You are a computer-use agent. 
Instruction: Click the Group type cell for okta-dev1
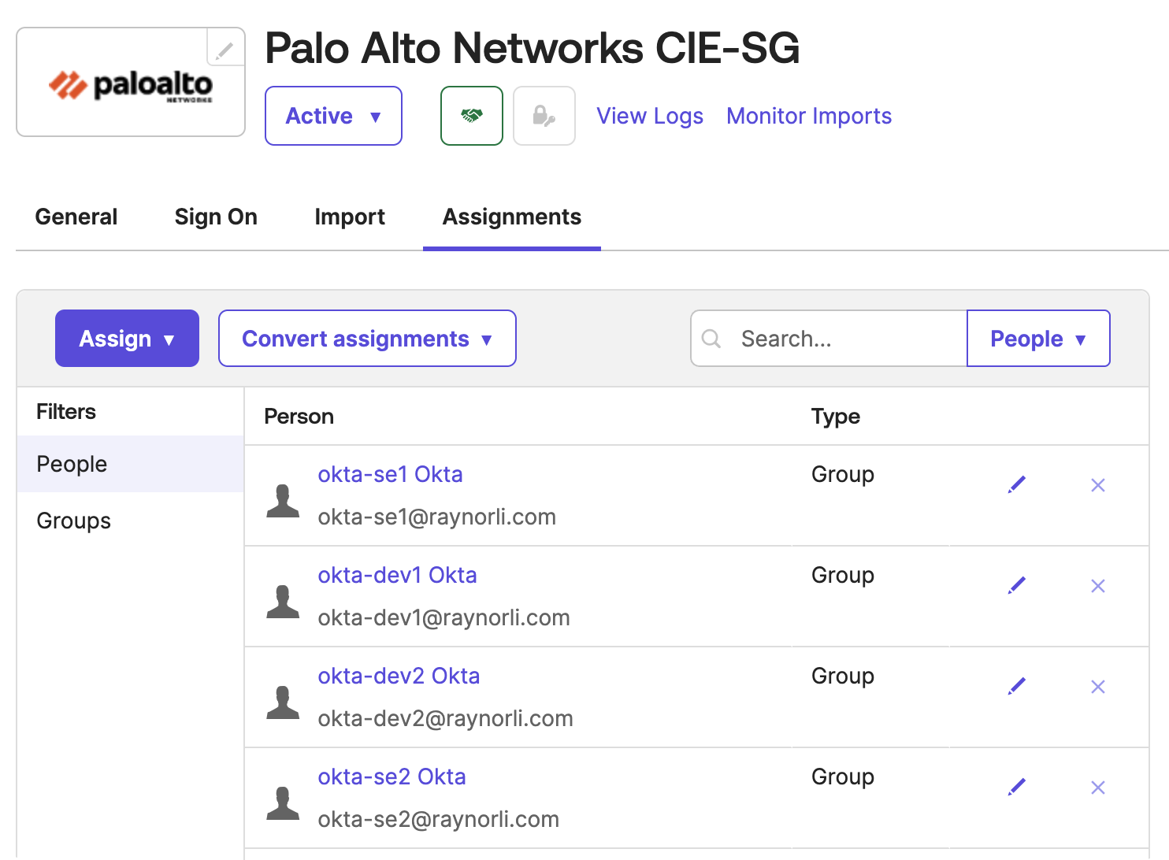(x=843, y=576)
